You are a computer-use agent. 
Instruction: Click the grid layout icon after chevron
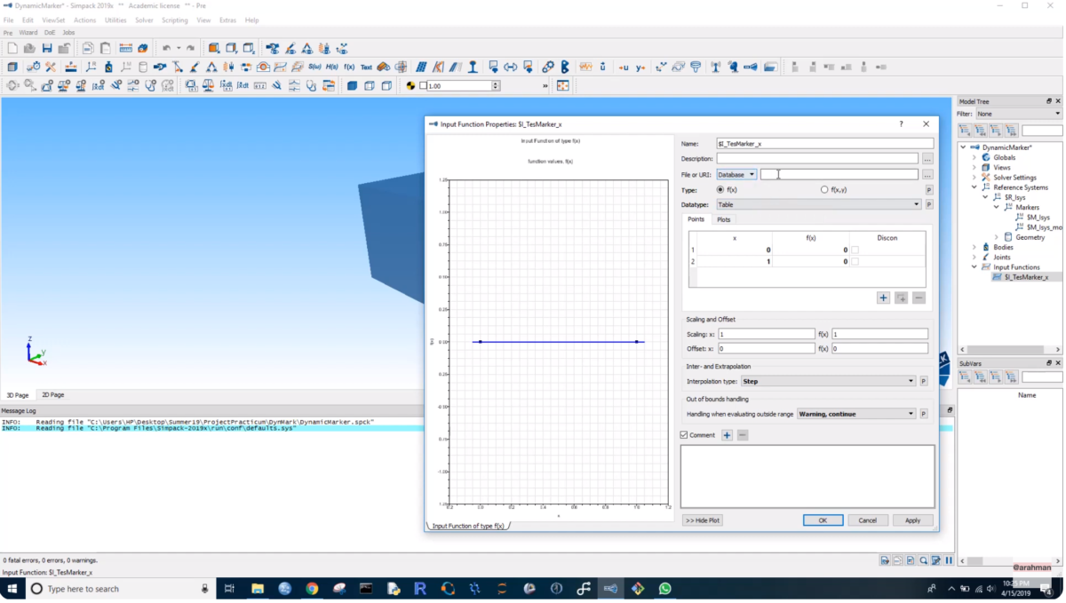pos(563,86)
